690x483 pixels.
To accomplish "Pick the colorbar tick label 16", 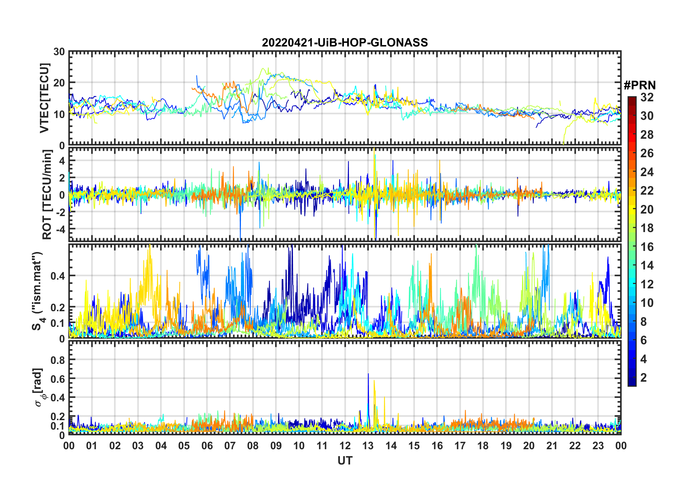I will [x=647, y=247].
